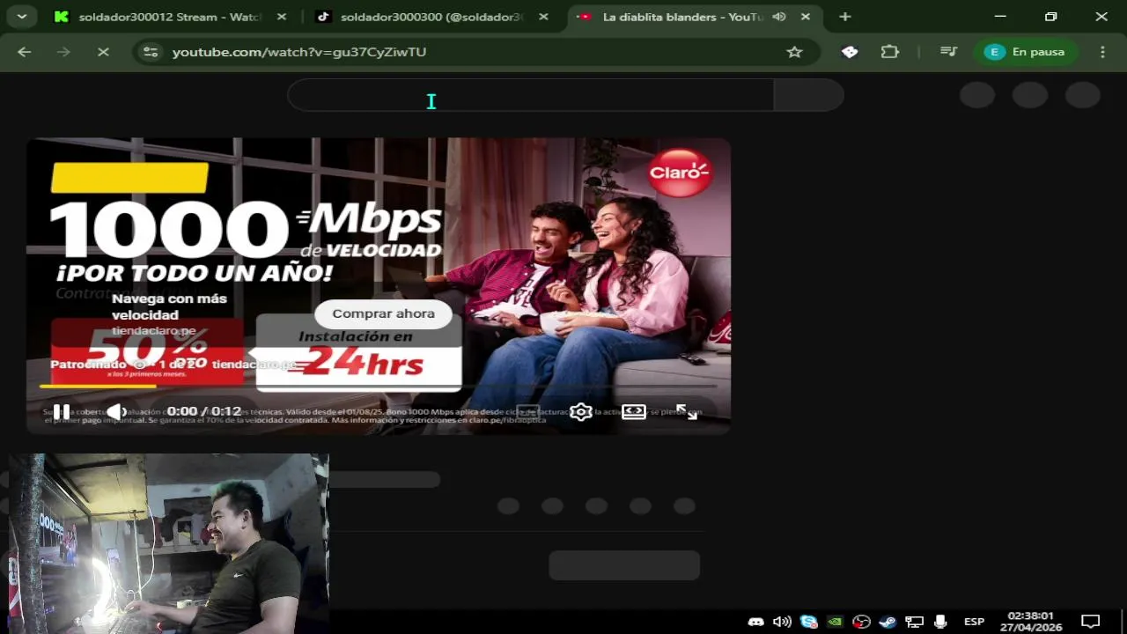Viewport: 1127px width, 634px height.
Task: Open Steam from the system tray
Action: [x=888, y=622]
